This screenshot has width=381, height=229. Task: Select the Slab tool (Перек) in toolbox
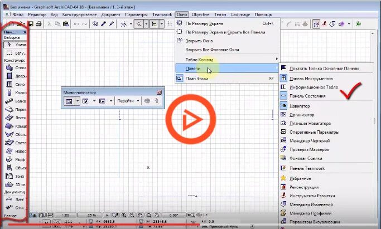point(16,109)
